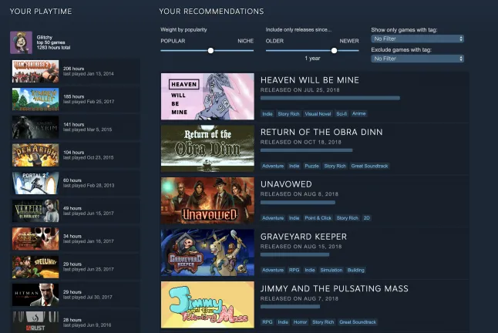Click the game thumbnail with 34 hours
The width and height of the screenshot is (498, 333).
[x=35, y=239]
